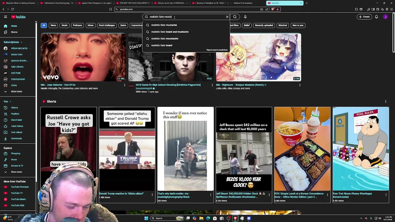
Task: Open options for Donald Trump reaction short
Action: click(152, 195)
